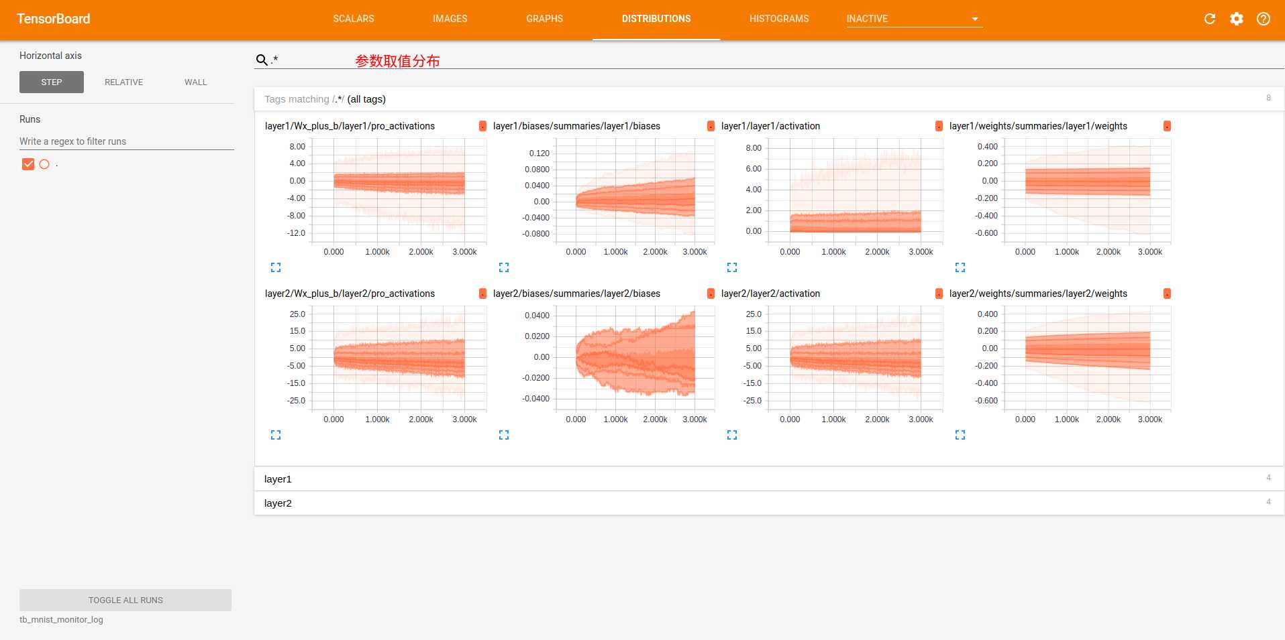Expand layer1 weights chart to full size
This screenshot has height=640, width=1285.
click(960, 267)
